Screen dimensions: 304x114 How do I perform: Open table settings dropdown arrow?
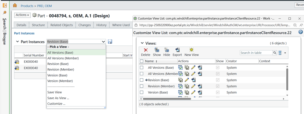click(x=285, y=53)
